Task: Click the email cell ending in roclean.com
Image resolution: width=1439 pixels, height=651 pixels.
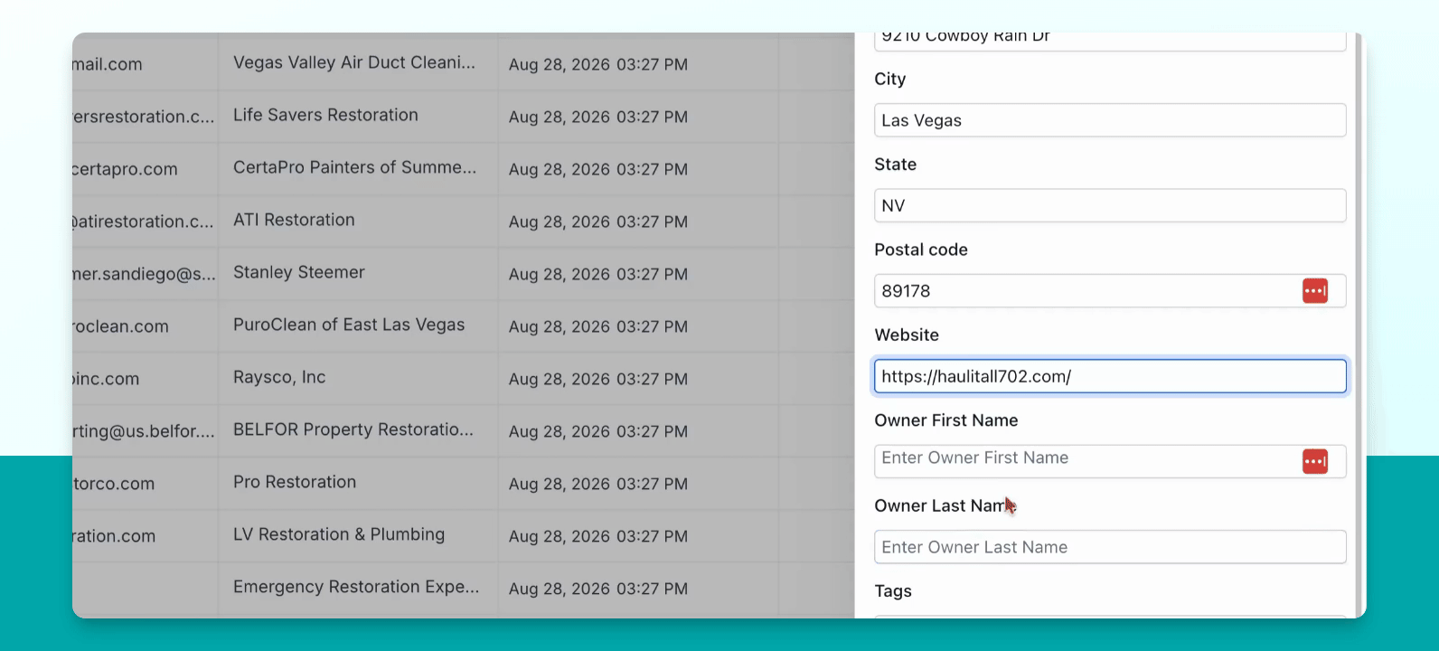Action: 145,326
